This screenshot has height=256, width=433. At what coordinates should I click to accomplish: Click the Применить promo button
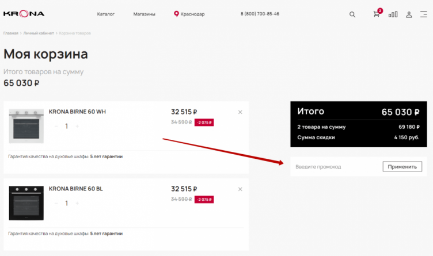(x=402, y=166)
